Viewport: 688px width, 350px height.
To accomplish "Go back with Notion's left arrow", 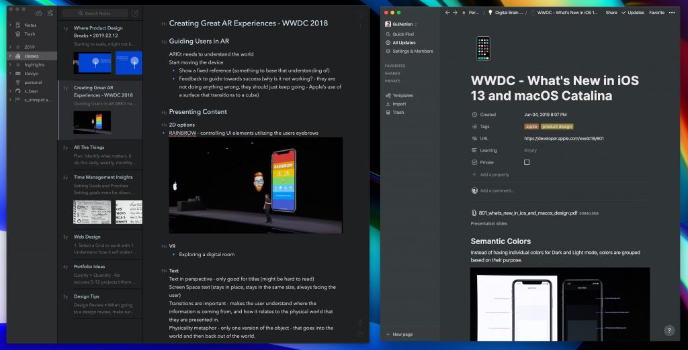I will (447, 13).
